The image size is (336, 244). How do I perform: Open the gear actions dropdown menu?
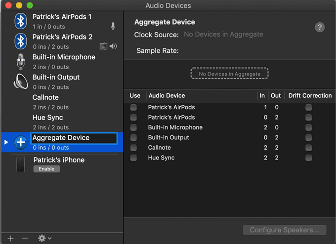pyautogui.click(x=44, y=238)
